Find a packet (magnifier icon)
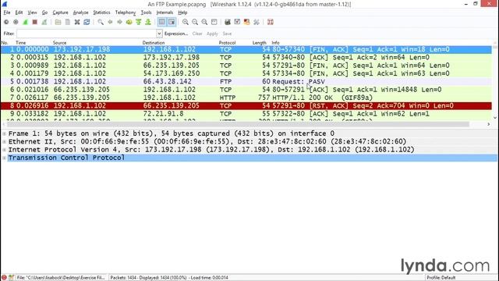499x281 pixels. [101, 22]
